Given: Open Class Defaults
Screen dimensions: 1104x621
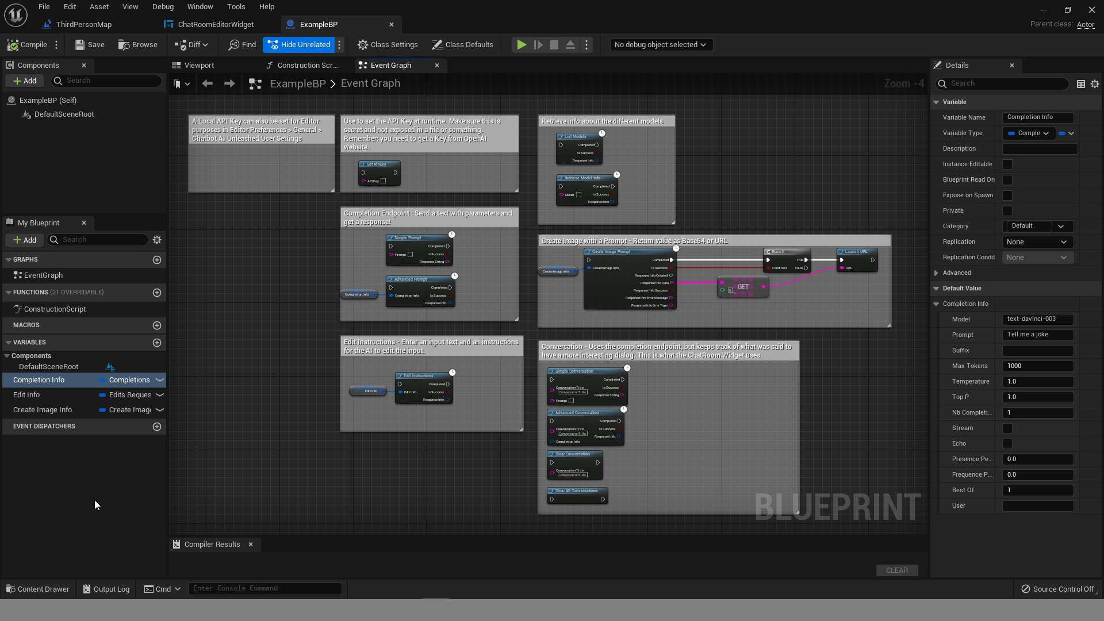Looking at the screenshot, I should pos(462,44).
